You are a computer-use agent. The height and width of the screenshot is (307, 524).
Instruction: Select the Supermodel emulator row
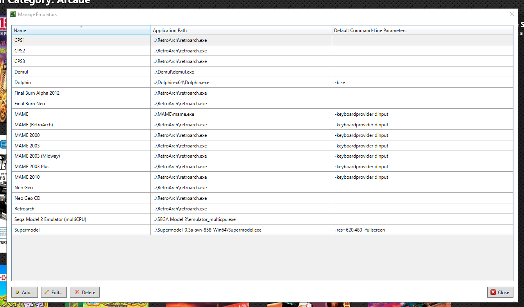tap(262, 230)
